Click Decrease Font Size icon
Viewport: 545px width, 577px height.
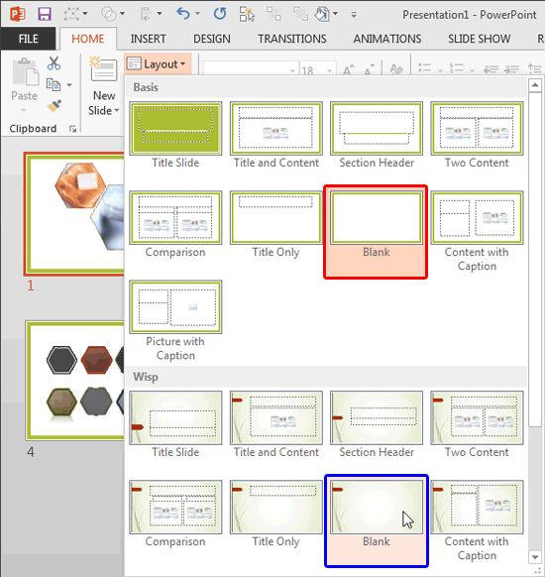369,68
